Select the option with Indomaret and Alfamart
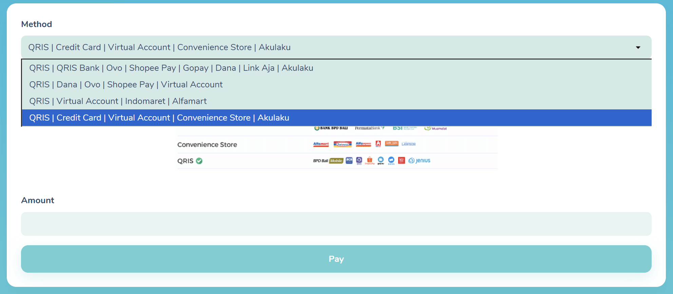The width and height of the screenshot is (673, 294). (118, 101)
